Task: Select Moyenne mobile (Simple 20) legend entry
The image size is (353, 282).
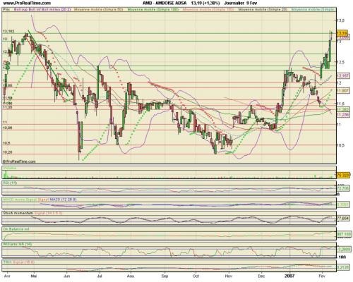Action: (x=263, y=10)
